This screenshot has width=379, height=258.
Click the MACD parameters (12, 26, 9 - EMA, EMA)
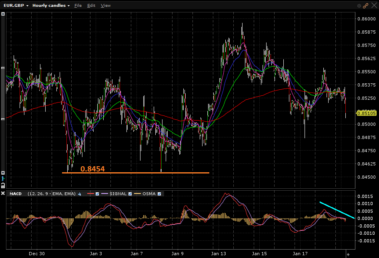point(52,193)
